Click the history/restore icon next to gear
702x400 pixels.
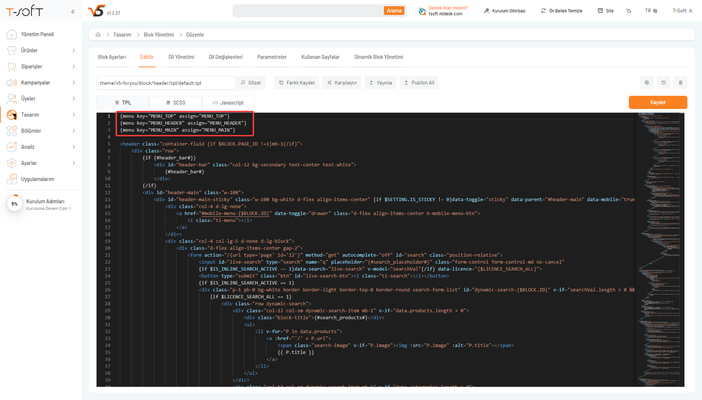pyautogui.click(x=664, y=83)
